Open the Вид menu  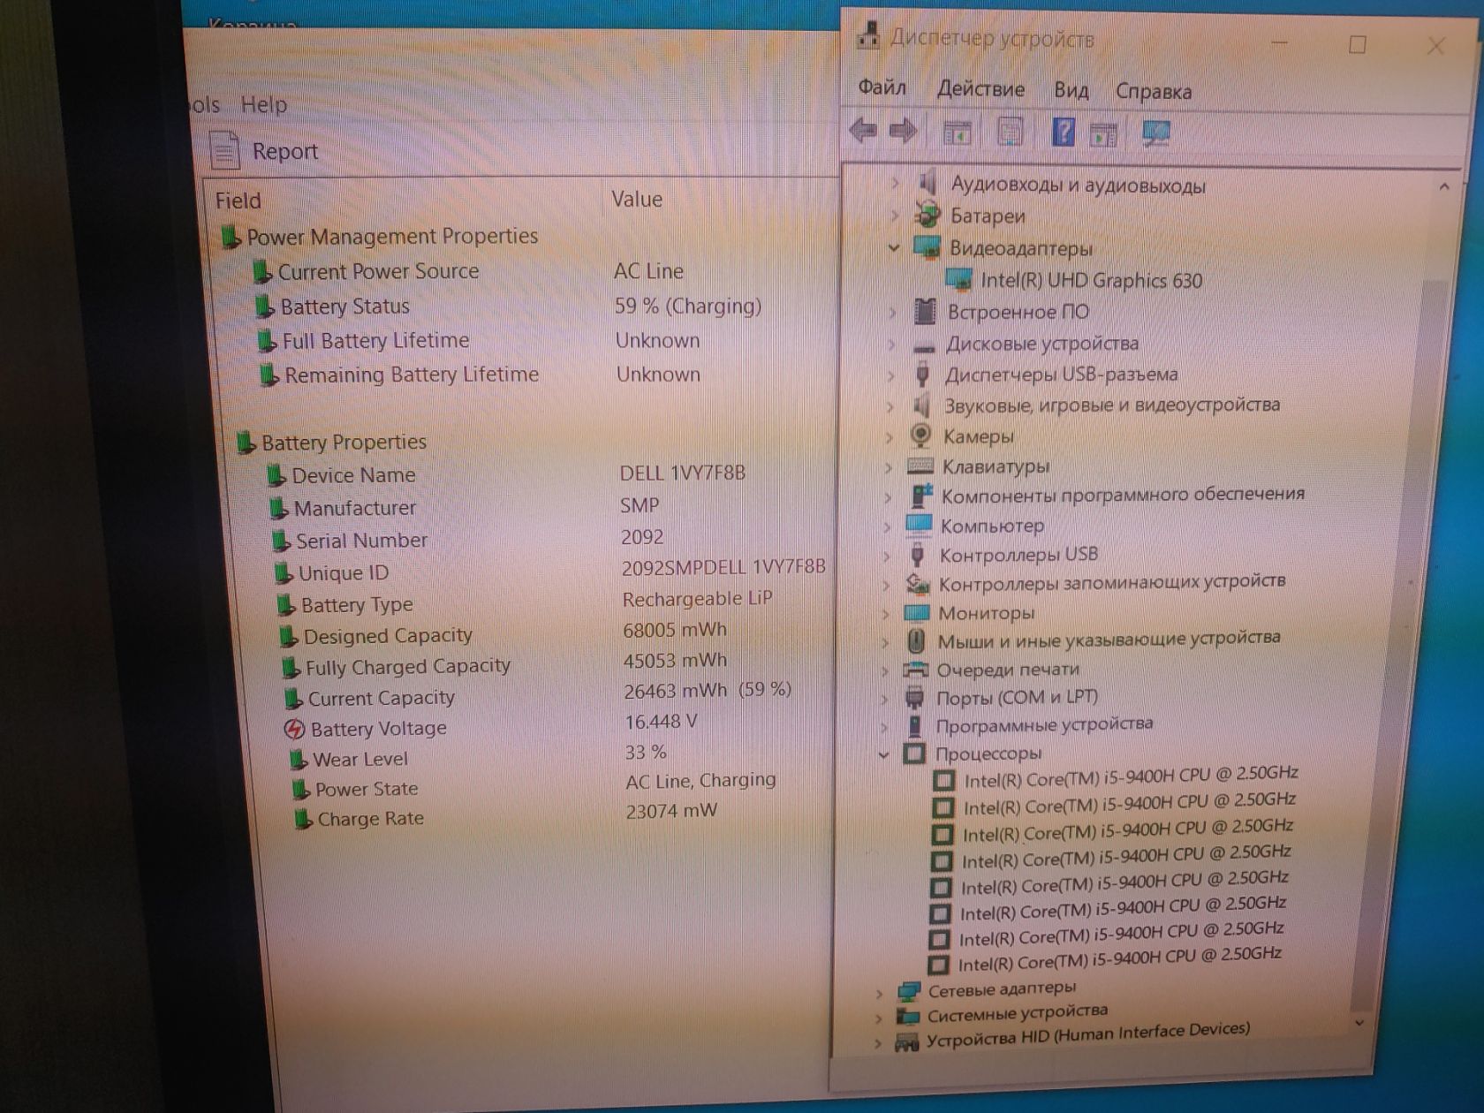1071,90
